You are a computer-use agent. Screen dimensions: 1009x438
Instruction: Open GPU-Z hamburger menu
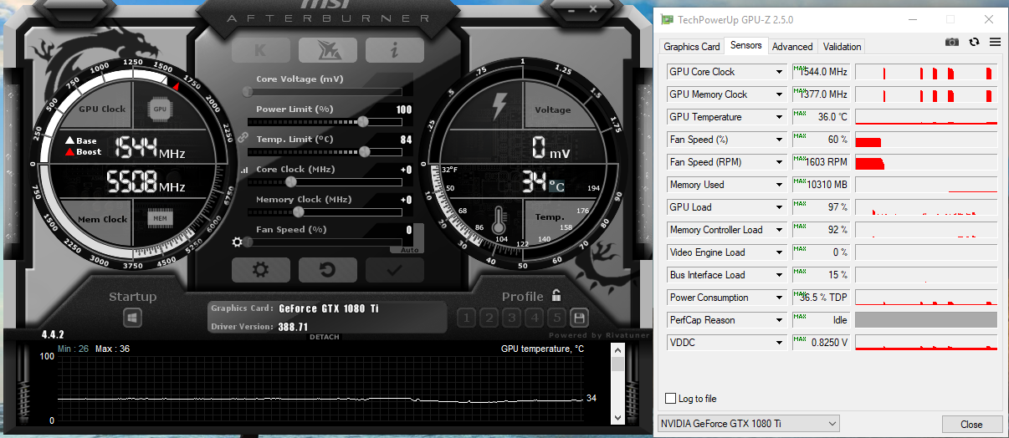click(995, 42)
